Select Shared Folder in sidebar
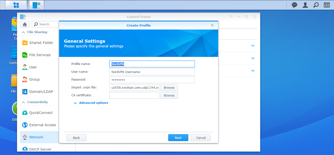This screenshot has height=155, width=334. (x=40, y=43)
